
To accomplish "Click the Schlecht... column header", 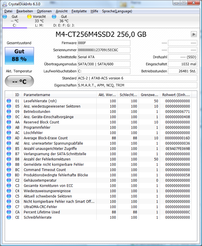I will (128, 95).
